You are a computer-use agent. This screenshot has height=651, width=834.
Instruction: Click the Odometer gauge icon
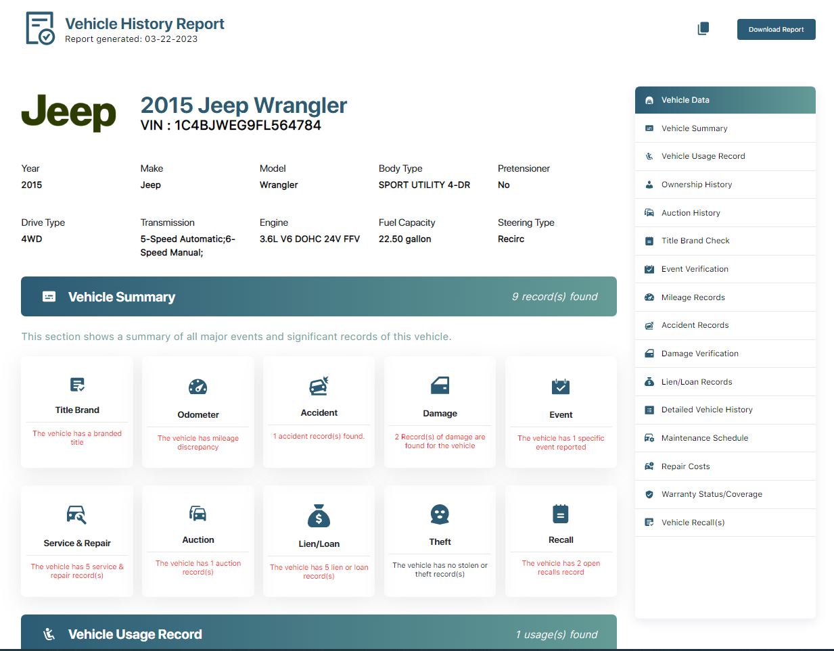(198, 387)
